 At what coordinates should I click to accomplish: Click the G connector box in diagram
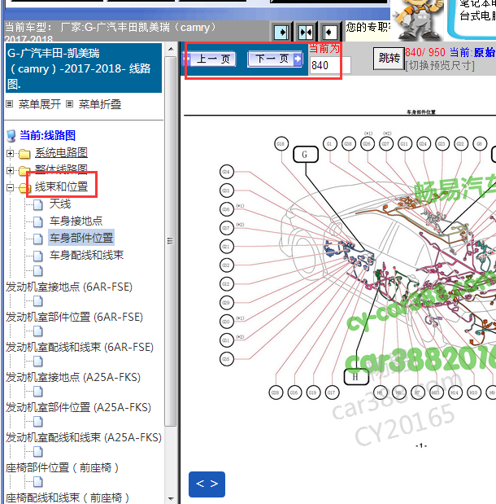click(306, 155)
